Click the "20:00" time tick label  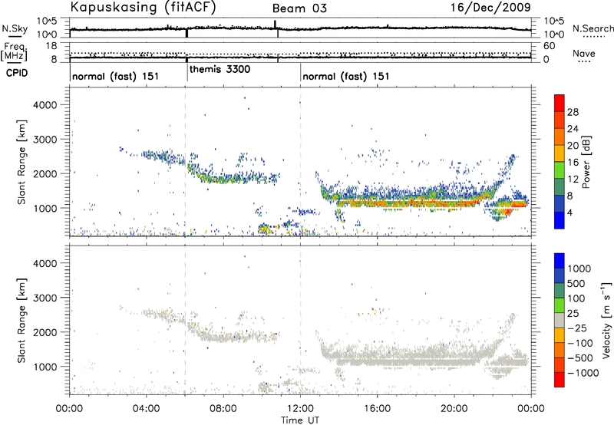(454, 409)
